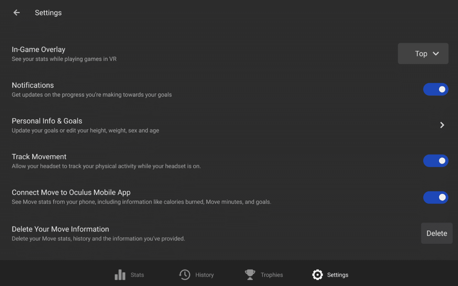Expand Personal Info & Goals chevron
This screenshot has width=458, height=286.
442,125
